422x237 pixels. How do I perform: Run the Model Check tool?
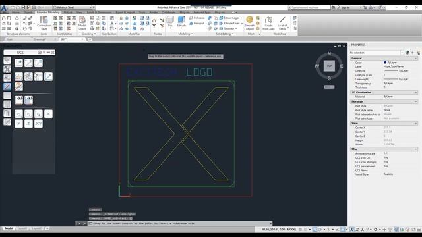[82, 23]
